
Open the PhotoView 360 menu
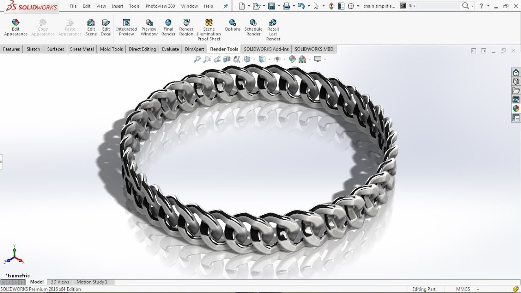pyautogui.click(x=160, y=6)
